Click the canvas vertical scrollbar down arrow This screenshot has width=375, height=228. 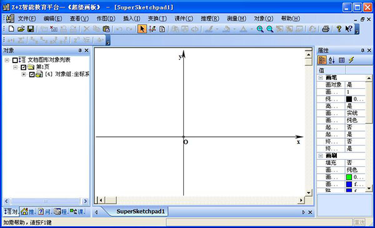click(309, 192)
